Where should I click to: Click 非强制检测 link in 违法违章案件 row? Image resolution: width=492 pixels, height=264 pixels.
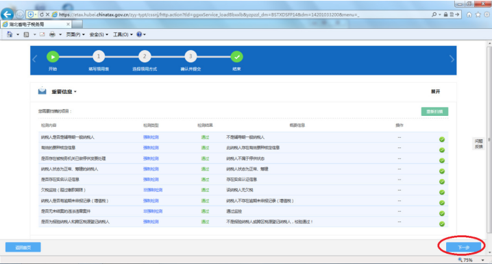153,211
